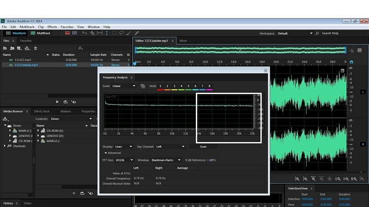Open Files panel menu icon
This screenshot has width=369, height=207.
click(13, 41)
